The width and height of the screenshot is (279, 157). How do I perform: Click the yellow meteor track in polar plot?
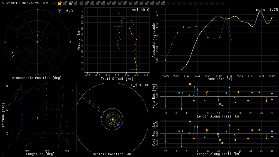point(13,53)
